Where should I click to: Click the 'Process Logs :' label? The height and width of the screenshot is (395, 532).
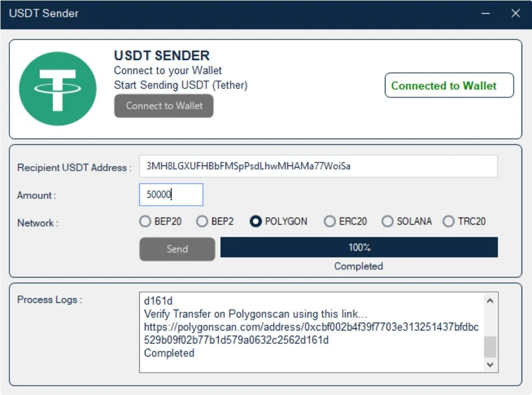(49, 299)
